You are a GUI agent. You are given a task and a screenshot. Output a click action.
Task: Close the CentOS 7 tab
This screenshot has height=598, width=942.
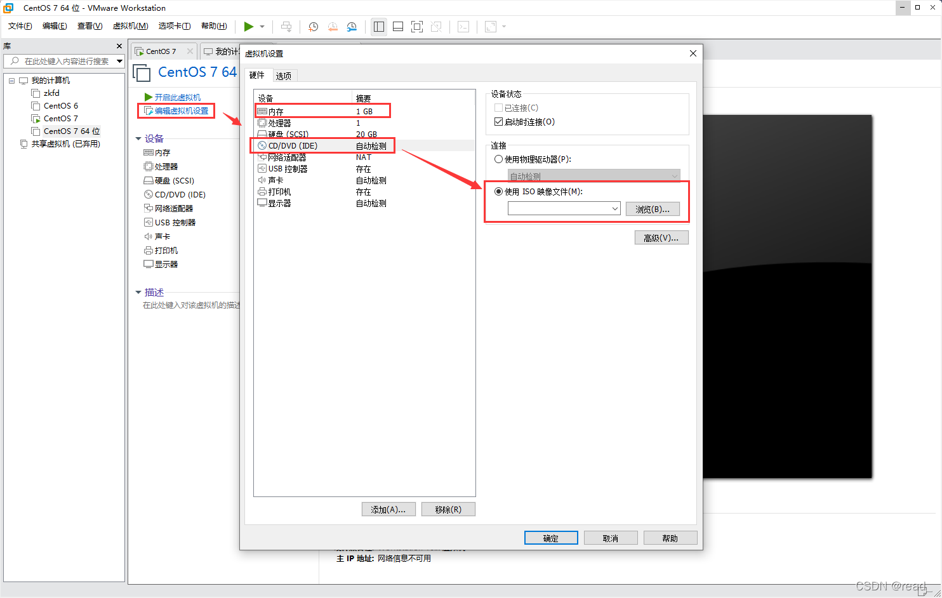pyautogui.click(x=190, y=51)
